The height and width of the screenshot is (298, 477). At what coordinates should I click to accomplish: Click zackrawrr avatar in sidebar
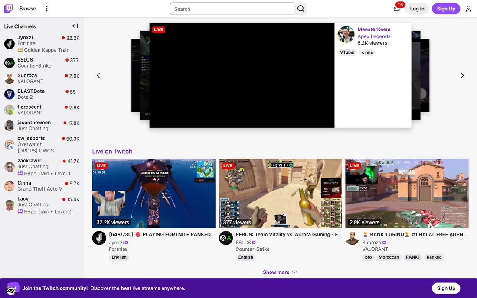tap(10, 167)
